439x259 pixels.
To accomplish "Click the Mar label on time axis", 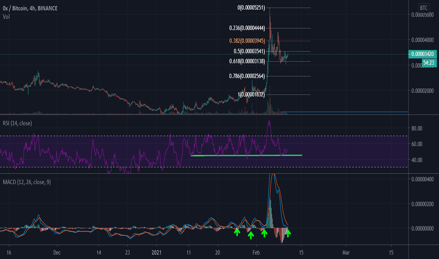I will tap(346, 252).
